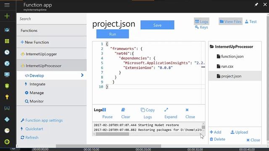Open the gauge Monitor icon in sidebar
Image resolution: width=269 pixels, height=151 pixels.
coord(7,130)
